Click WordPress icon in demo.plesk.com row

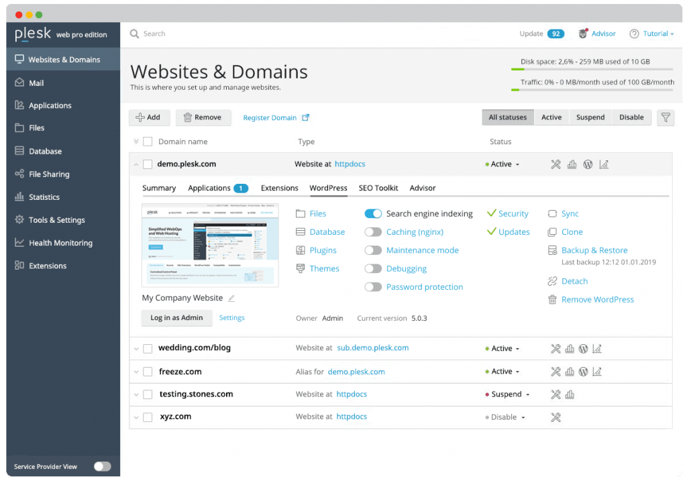pos(588,164)
